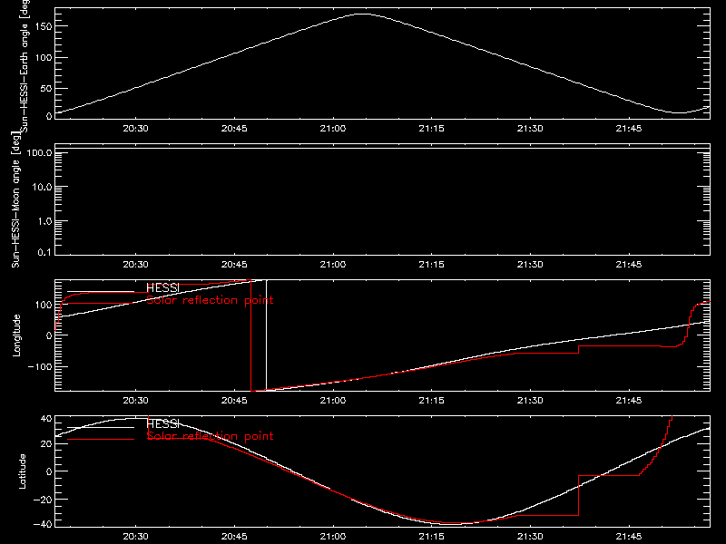
Task: Pick red legend line sample in Latitude plot
Action: pos(101,439)
